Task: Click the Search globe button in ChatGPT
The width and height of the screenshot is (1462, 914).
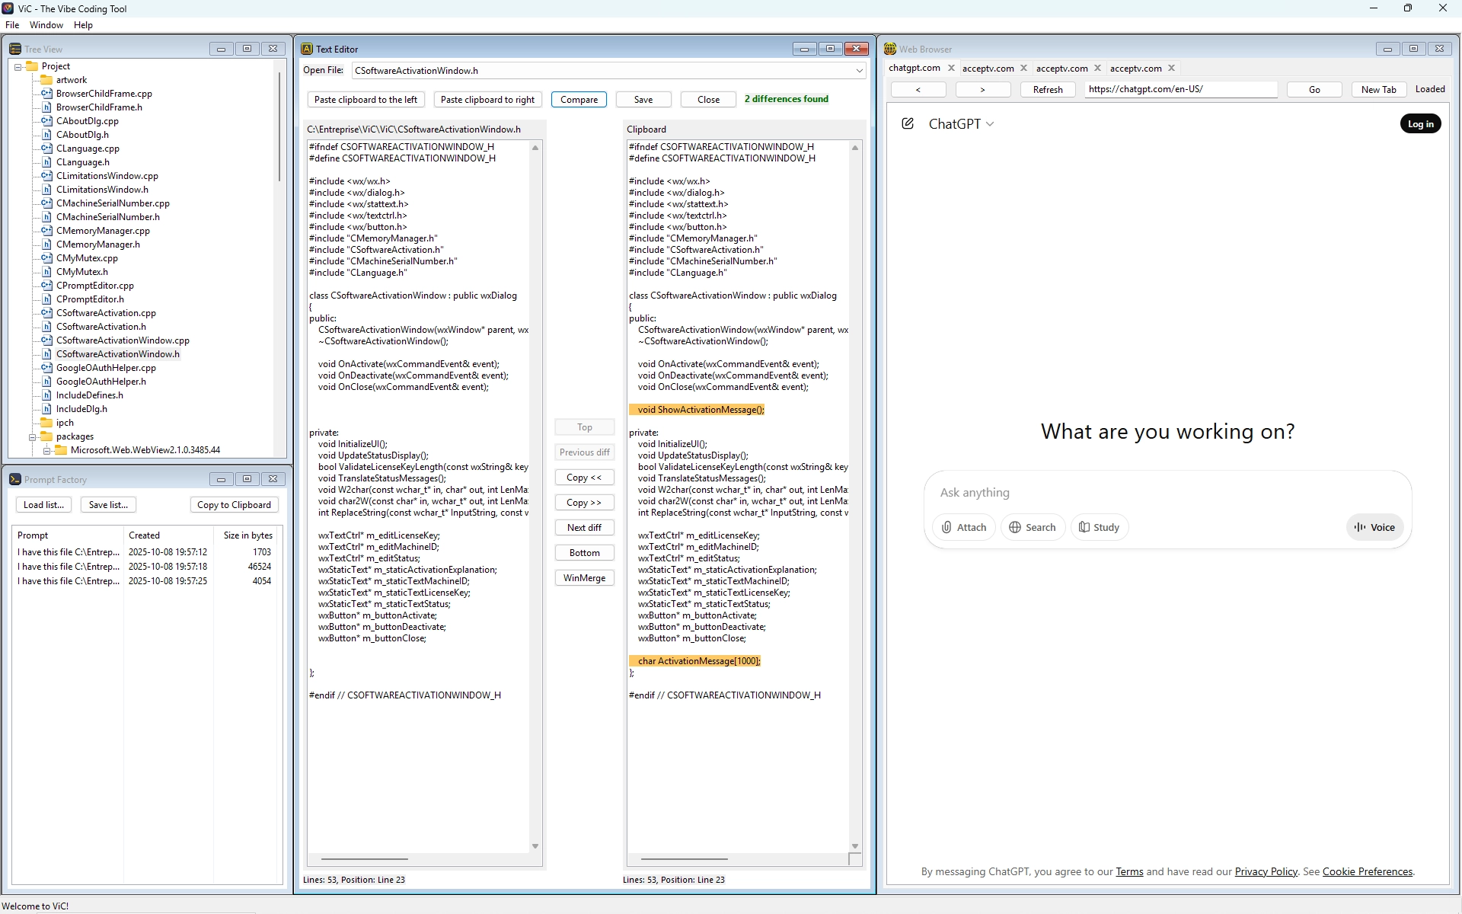Action: (x=1032, y=527)
